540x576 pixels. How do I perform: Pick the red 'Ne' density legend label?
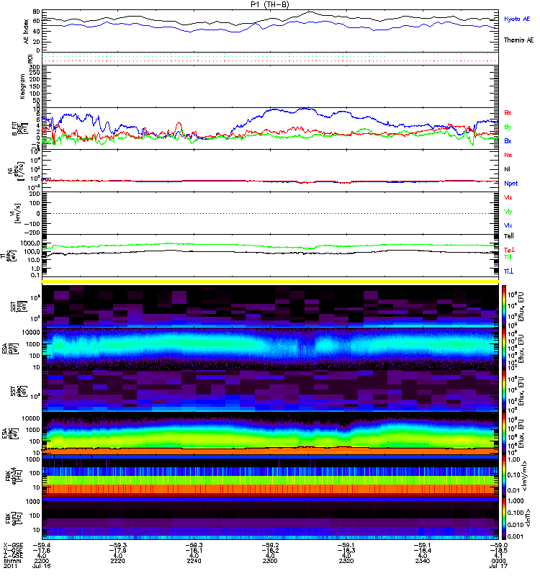pos(508,155)
